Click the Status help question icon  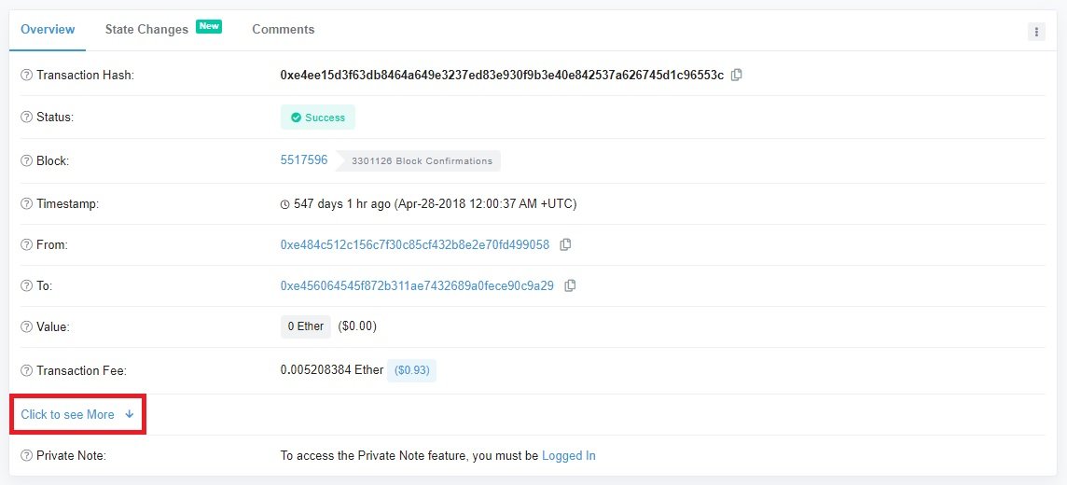point(27,118)
